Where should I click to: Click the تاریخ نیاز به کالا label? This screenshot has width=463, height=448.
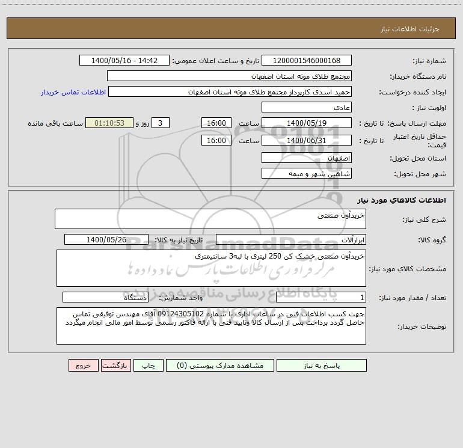pyautogui.click(x=179, y=240)
